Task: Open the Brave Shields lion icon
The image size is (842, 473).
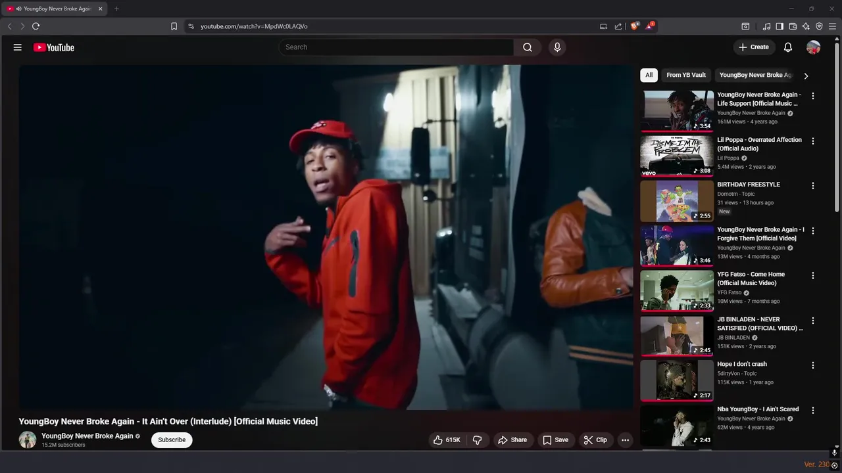Action: point(635,26)
